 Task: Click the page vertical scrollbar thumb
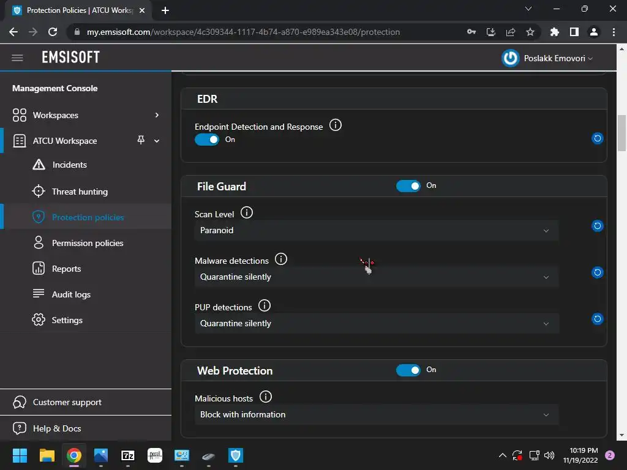621,133
